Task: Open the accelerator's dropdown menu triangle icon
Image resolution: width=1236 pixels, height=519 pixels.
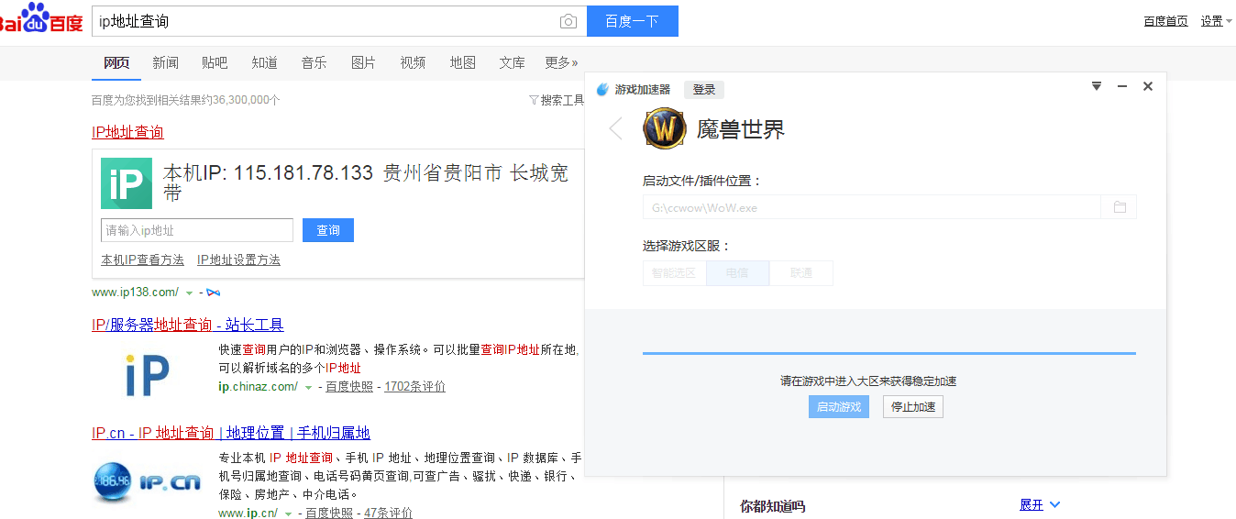Action: coord(1096,86)
